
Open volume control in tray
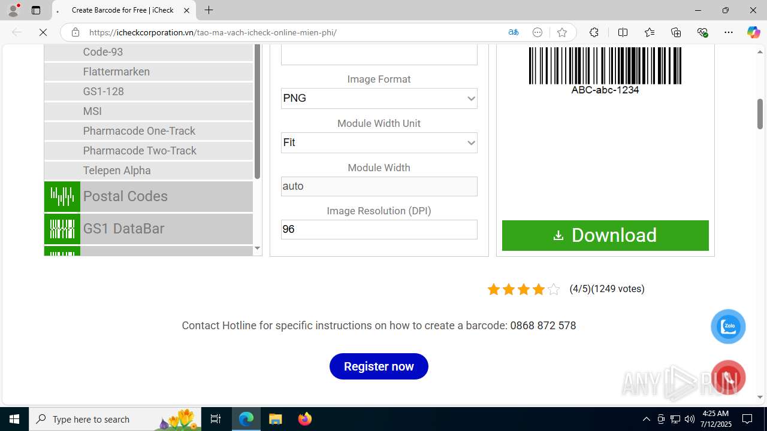[690, 419]
